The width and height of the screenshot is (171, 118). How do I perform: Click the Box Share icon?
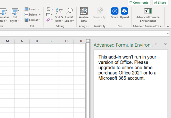pyautogui.click(x=115, y=11)
